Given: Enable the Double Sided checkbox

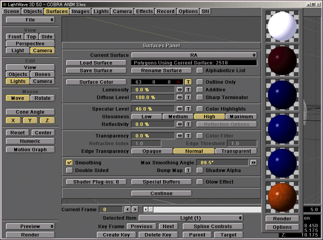Looking at the screenshot, I should click(69, 170).
